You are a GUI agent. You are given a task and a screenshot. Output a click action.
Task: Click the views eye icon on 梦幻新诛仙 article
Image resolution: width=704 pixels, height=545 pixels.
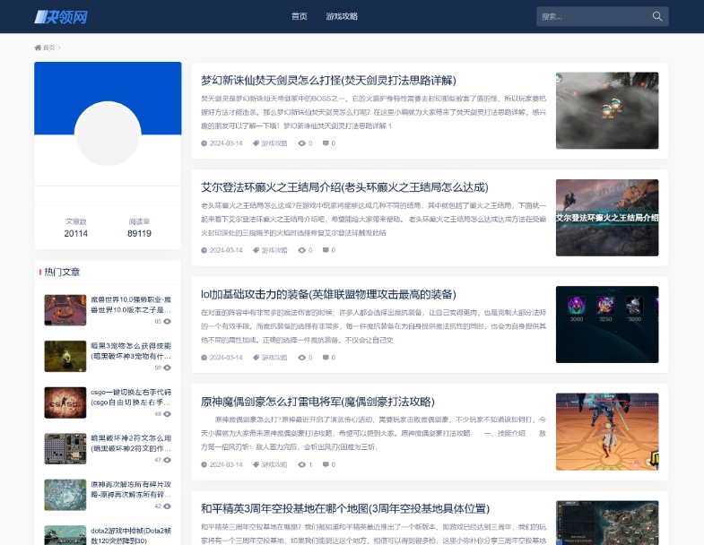[301, 143]
